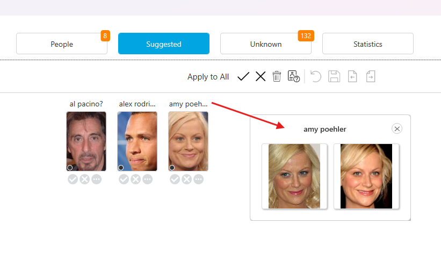
Task: Open the Statistics tab
Action: [x=367, y=44]
